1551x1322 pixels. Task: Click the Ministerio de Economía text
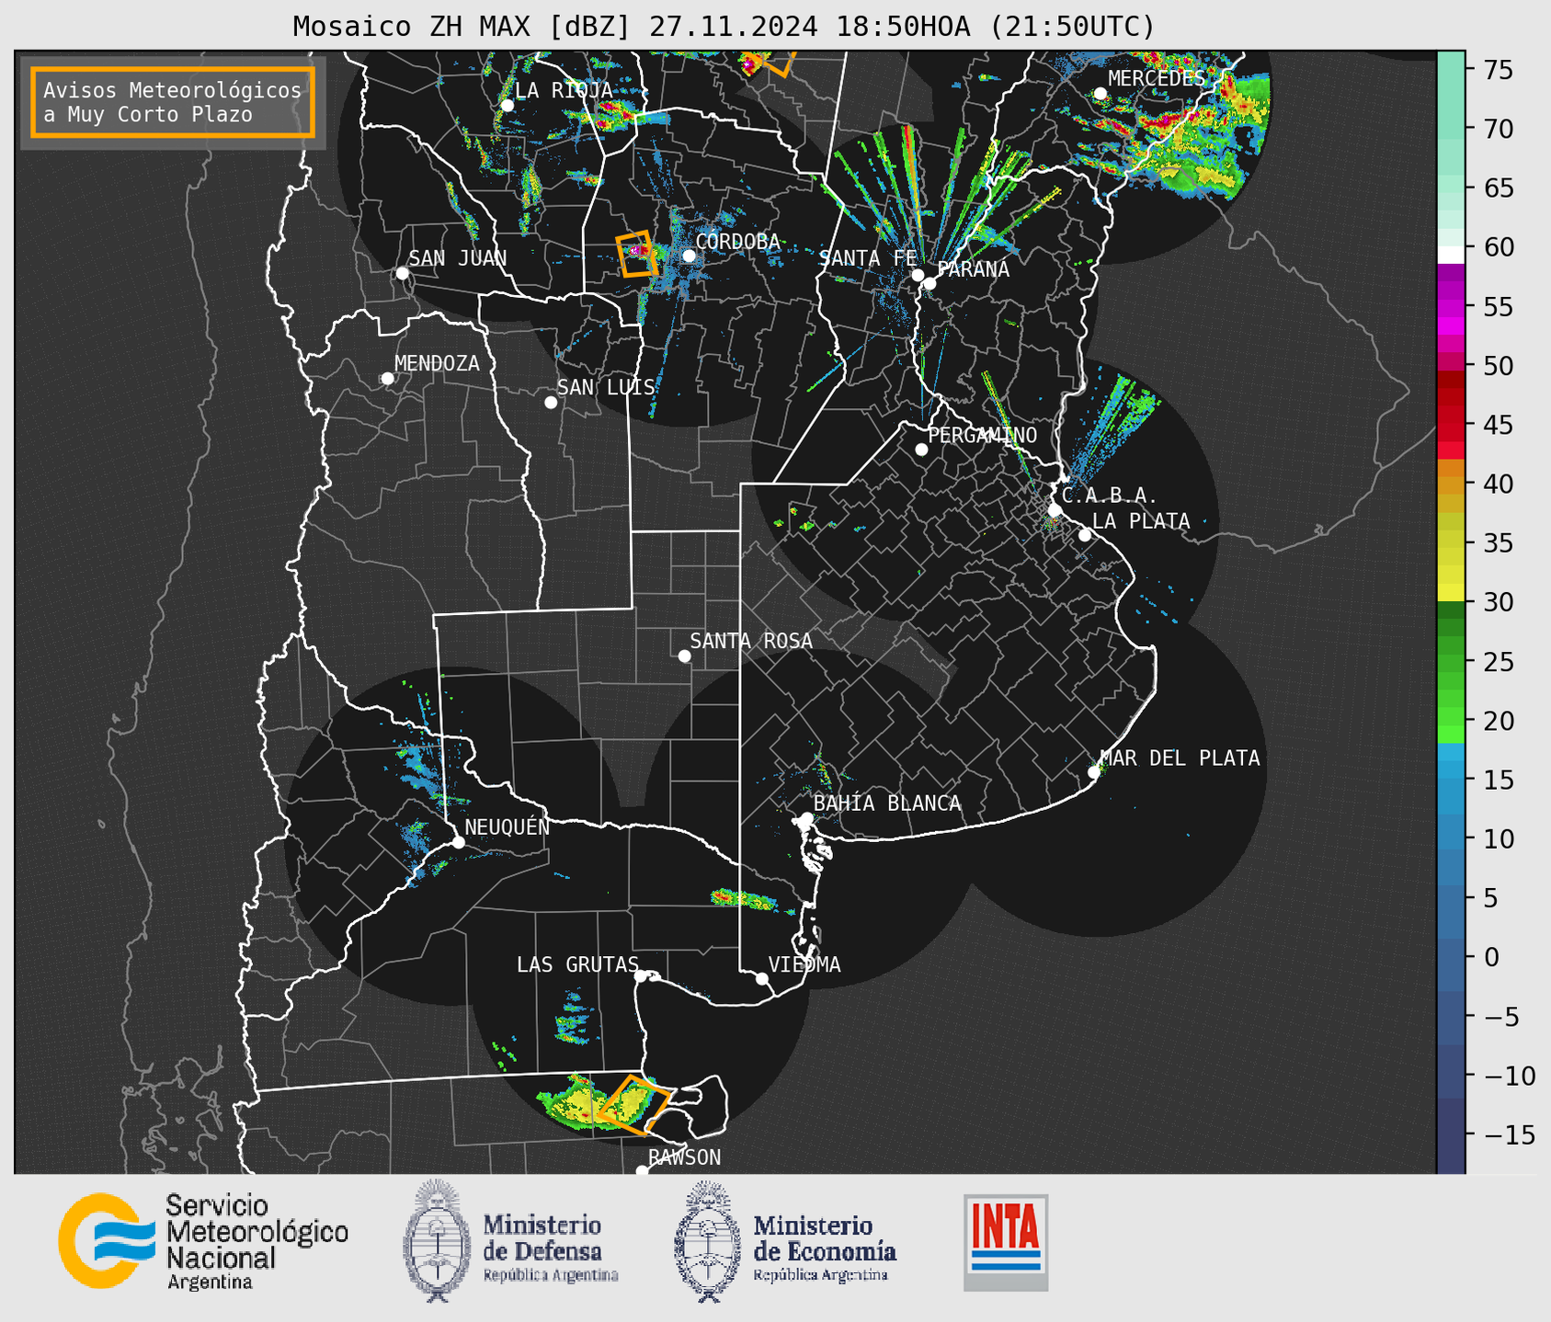click(x=825, y=1248)
